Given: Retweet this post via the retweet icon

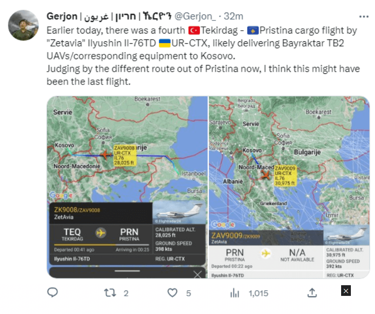Looking at the screenshot, I should [110, 292].
